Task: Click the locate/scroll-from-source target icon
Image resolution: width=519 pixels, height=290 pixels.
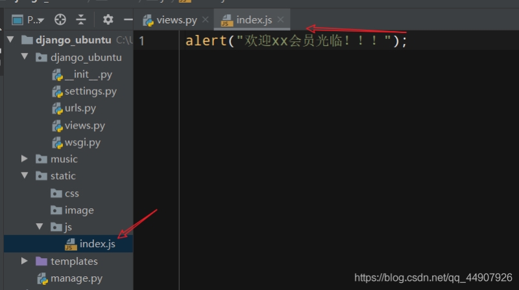Action: [60, 19]
